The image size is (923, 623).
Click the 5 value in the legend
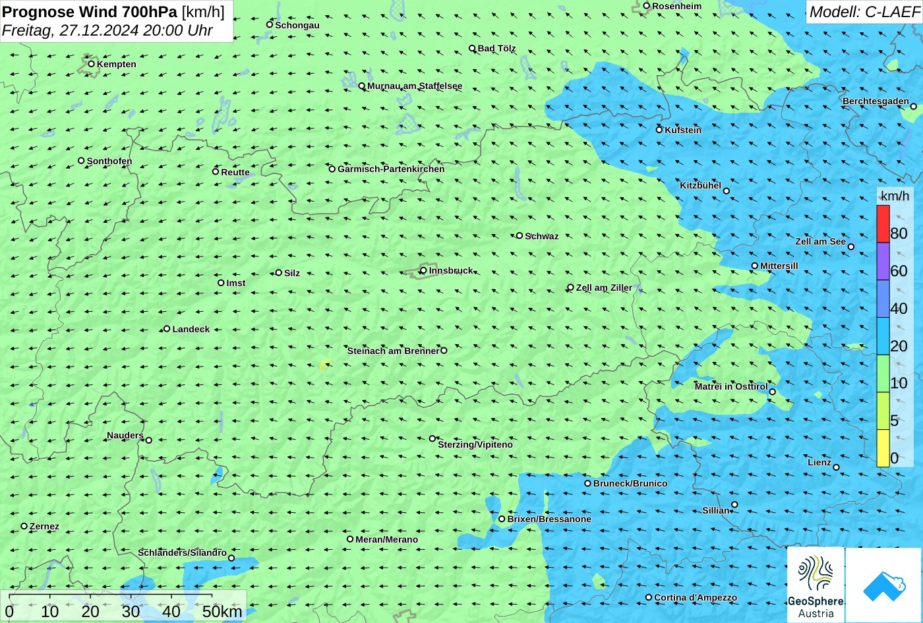coord(895,420)
